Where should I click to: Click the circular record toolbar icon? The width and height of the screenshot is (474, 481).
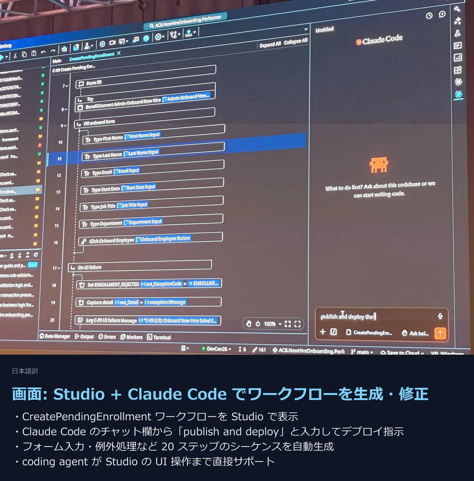pos(103,44)
